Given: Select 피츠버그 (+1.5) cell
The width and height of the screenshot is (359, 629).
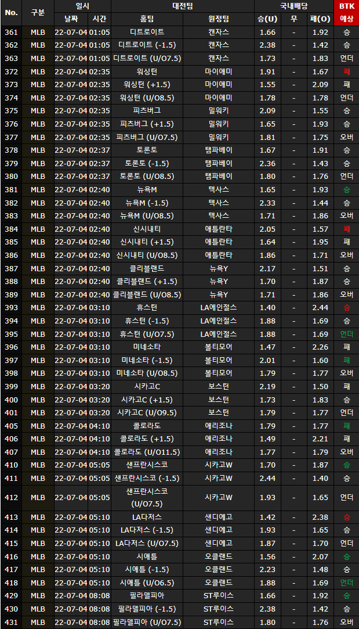Looking at the screenshot, I should [x=147, y=124].
